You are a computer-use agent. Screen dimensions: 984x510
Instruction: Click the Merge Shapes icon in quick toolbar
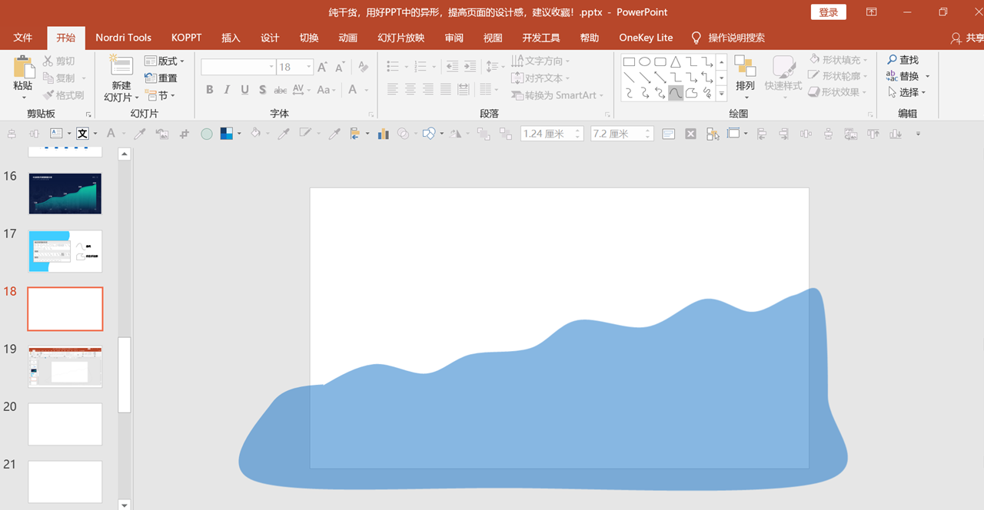click(403, 134)
